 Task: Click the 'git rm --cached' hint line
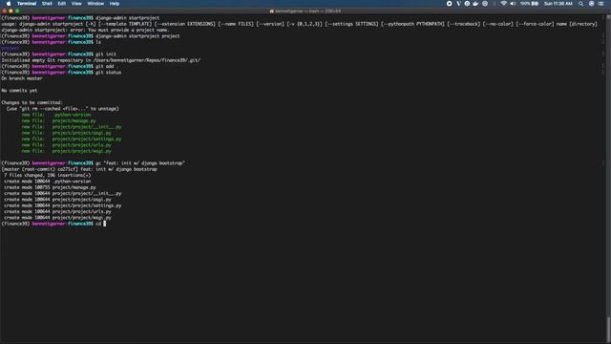tap(62, 108)
